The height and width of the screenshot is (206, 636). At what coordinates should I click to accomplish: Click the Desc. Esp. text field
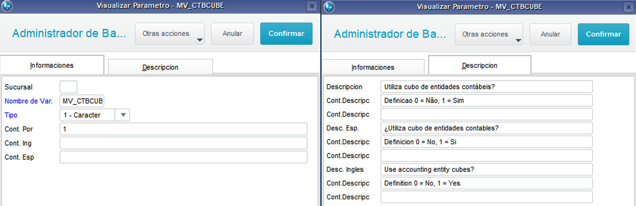486,128
